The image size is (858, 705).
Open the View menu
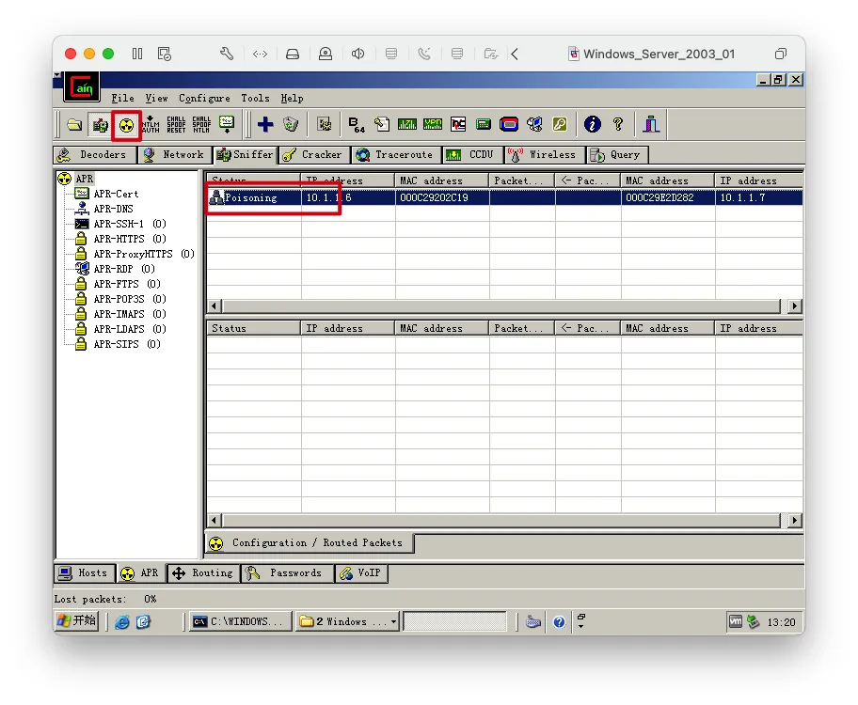pos(156,99)
